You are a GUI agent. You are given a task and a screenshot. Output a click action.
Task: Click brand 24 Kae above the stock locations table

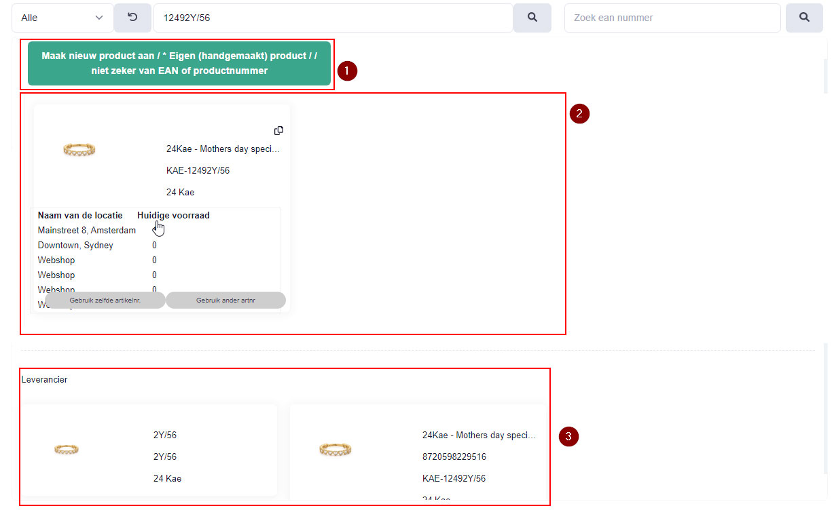point(180,192)
